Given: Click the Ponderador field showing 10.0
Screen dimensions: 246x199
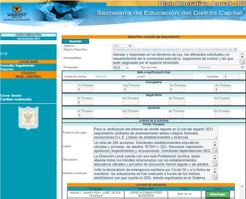Looking at the screenshot, I should [x=119, y=68].
